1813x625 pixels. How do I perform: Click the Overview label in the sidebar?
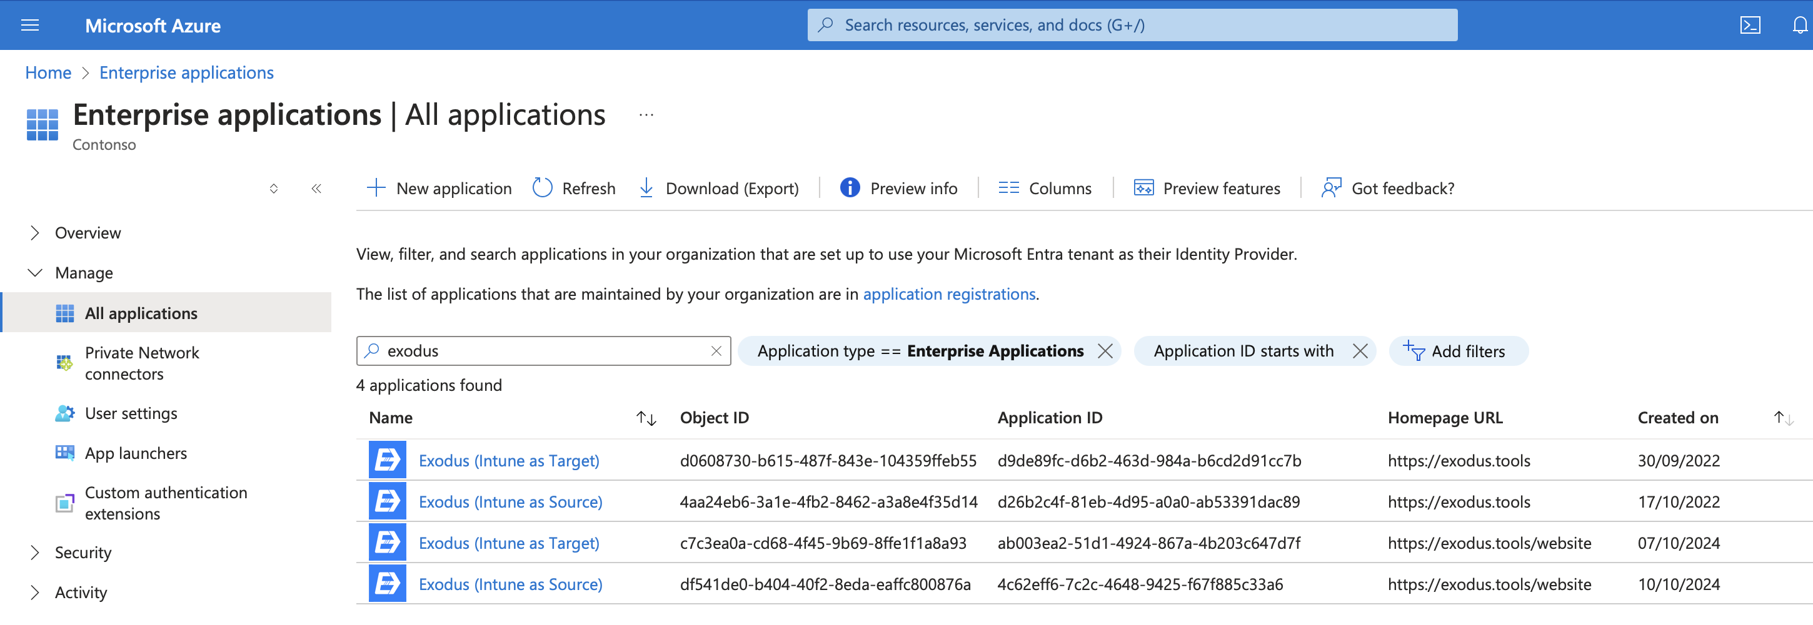[x=88, y=233]
